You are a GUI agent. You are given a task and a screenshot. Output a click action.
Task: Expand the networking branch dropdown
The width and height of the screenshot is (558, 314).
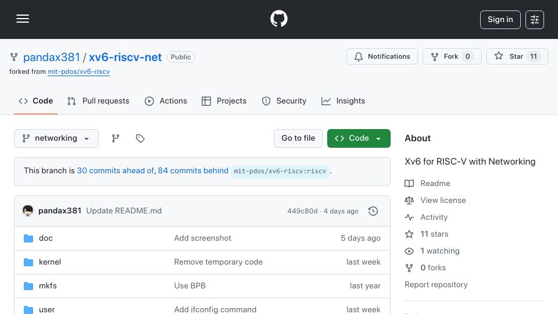[x=56, y=138]
